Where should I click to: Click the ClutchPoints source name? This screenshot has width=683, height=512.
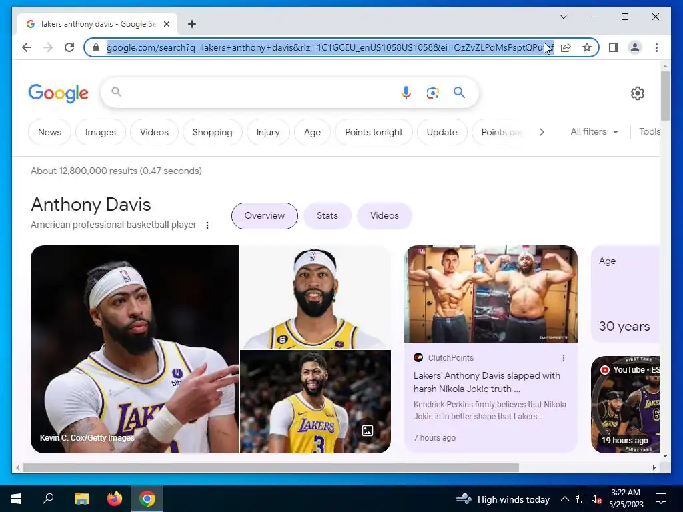[450, 358]
